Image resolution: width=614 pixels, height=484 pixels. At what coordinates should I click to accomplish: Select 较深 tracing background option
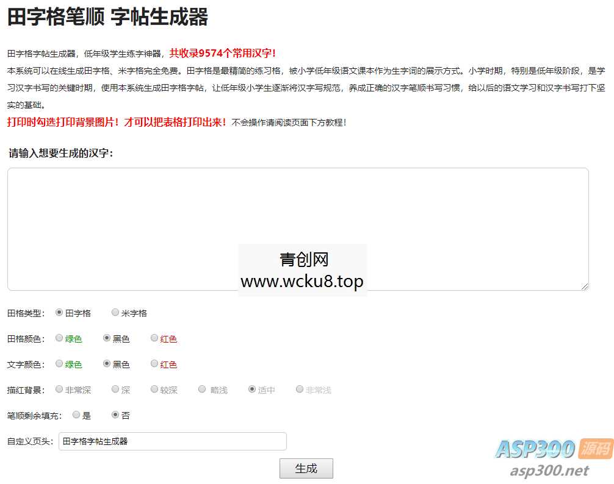pos(154,390)
